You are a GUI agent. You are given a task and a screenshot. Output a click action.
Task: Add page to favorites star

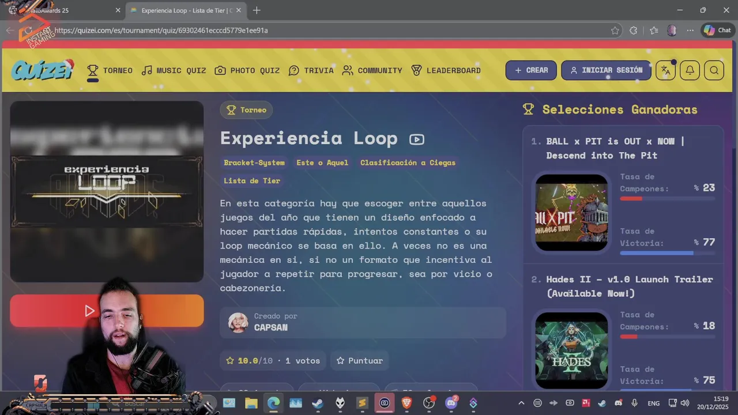(x=615, y=31)
